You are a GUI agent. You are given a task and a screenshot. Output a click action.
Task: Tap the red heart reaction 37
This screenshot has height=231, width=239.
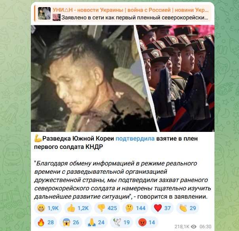162,208
